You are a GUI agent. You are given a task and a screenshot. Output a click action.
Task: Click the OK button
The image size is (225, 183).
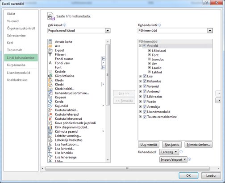coord(188,175)
